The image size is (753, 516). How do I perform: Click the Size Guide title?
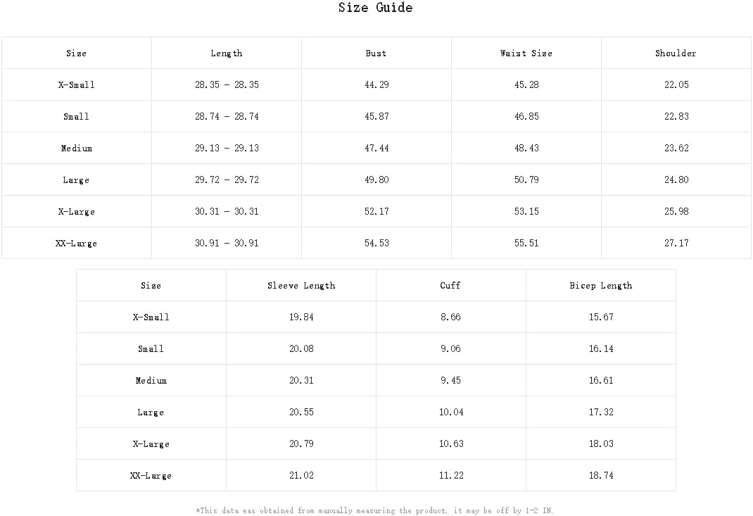pos(375,8)
